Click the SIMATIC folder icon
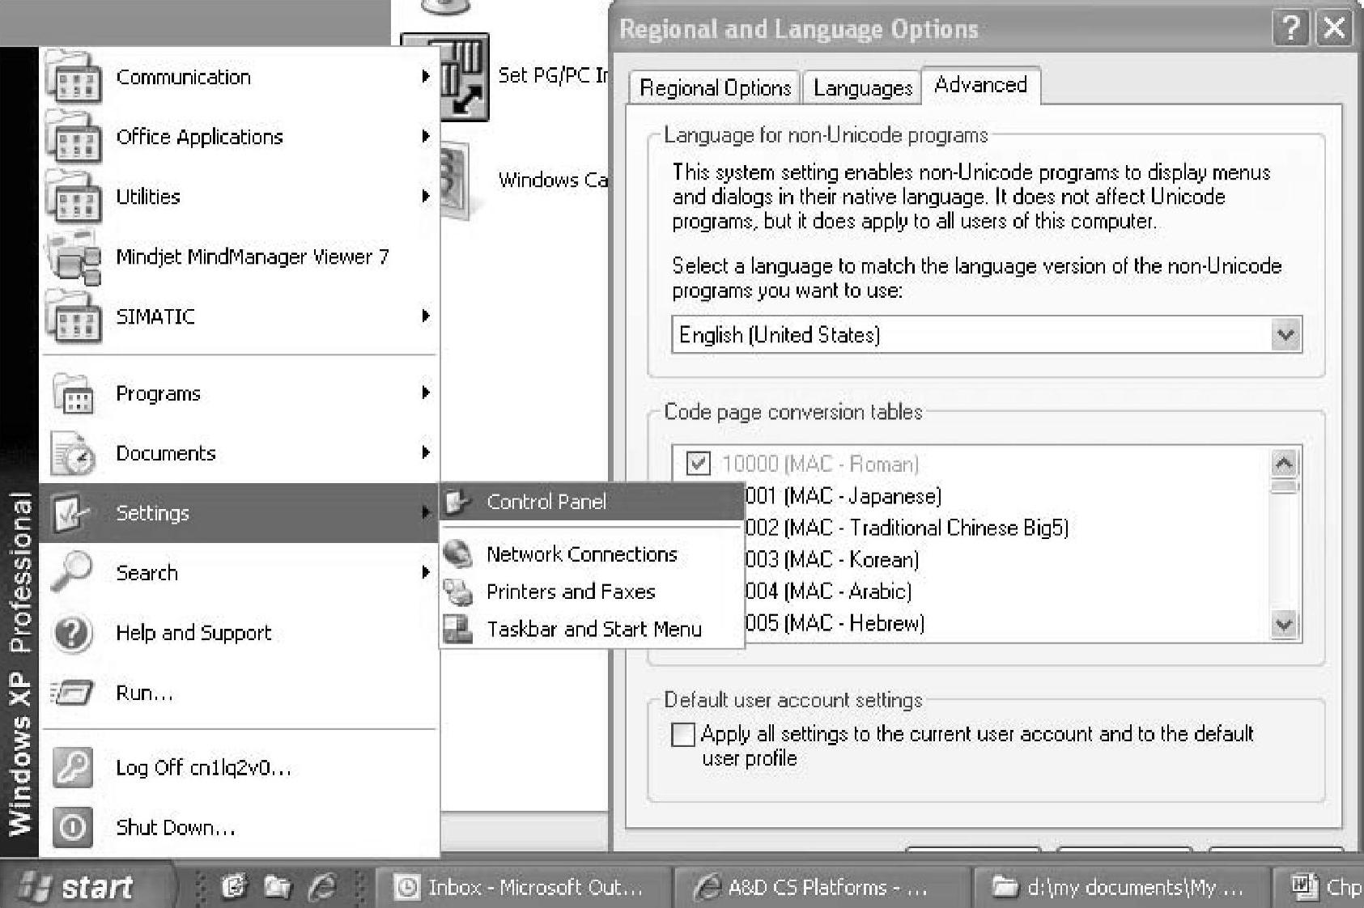The width and height of the screenshot is (1364, 908). [x=74, y=316]
